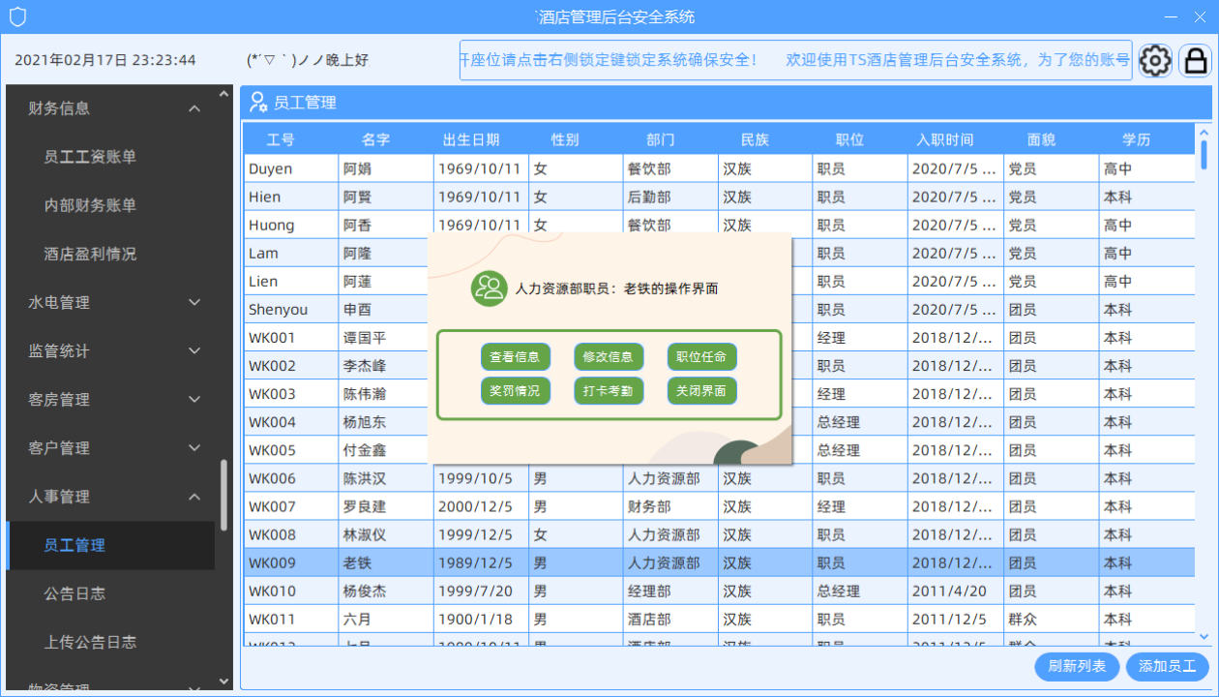Open 奖罚情况 from the dialog

point(516,391)
